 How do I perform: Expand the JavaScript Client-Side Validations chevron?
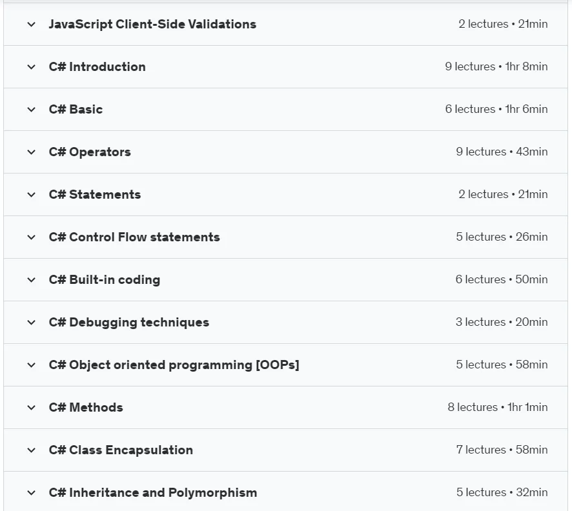click(x=32, y=25)
